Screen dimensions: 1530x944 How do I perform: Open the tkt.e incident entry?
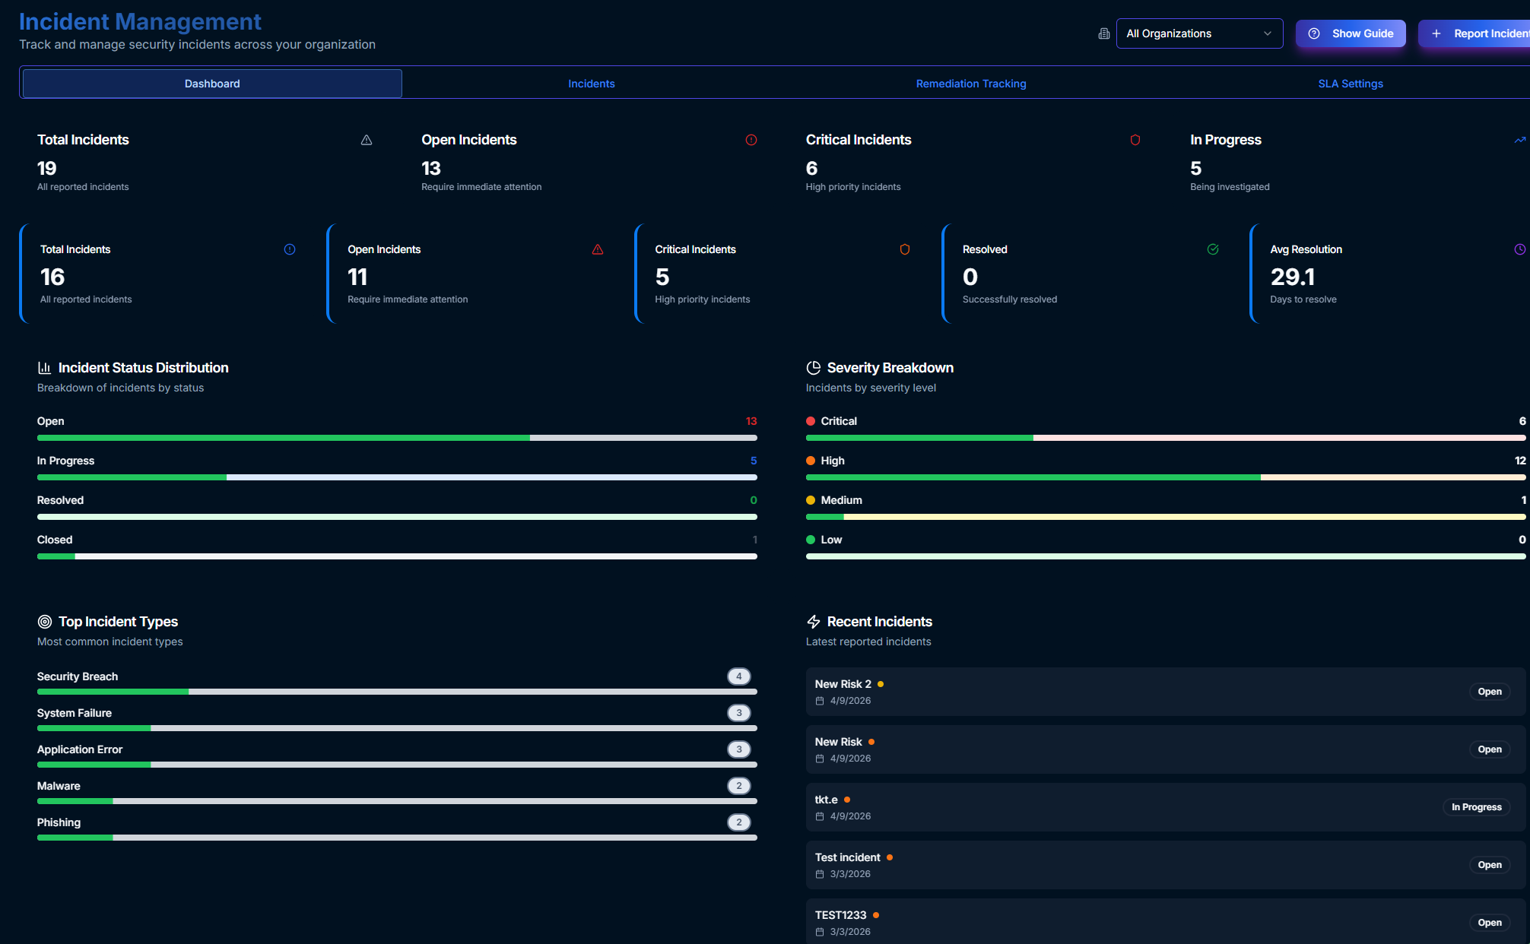point(1166,807)
